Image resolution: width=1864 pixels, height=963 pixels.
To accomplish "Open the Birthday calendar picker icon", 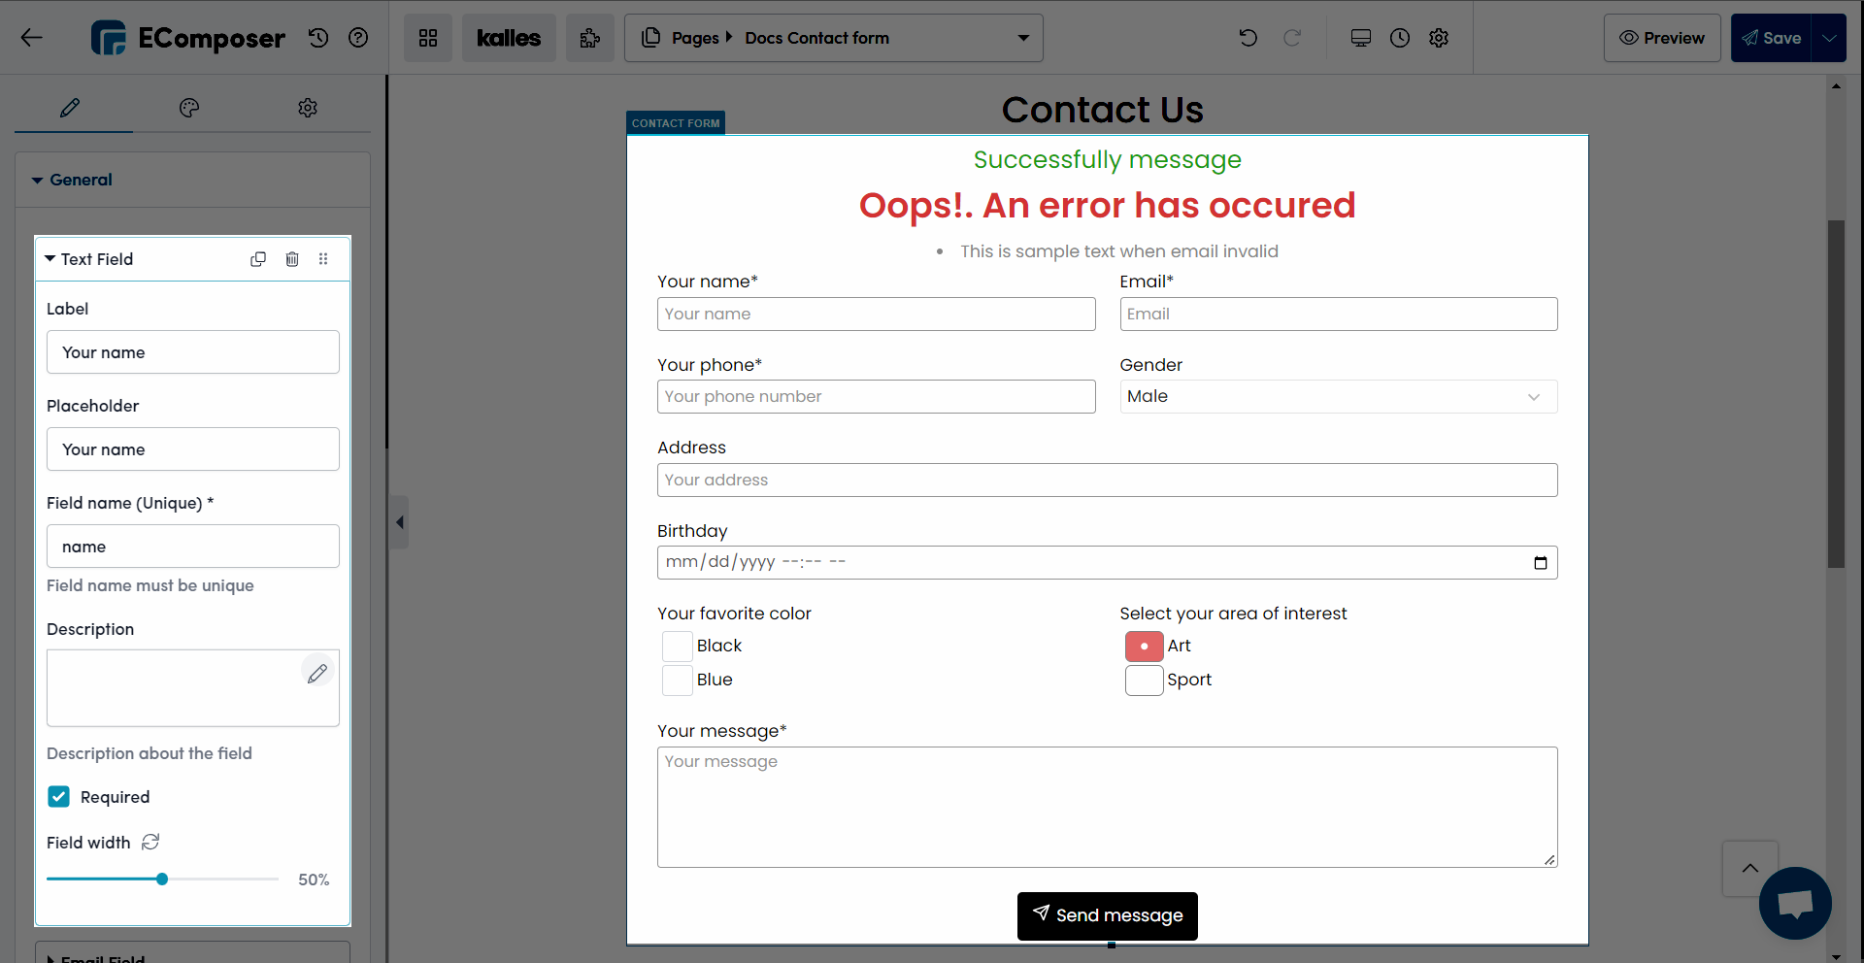I will [x=1541, y=563].
